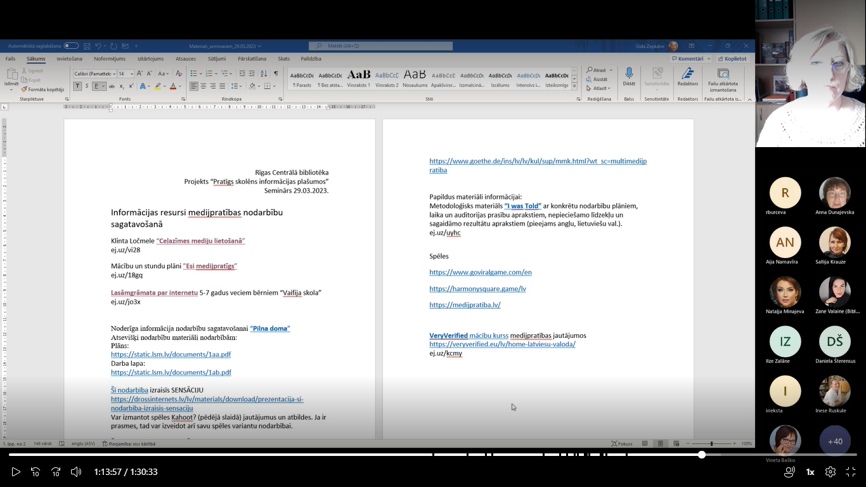Image resolution: width=866 pixels, height=487 pixels.
Task: Click the Save disk icon in title bar
Action: click(87, 46)
